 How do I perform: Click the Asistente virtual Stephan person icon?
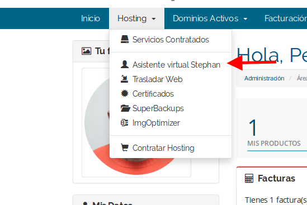[125, 64]
